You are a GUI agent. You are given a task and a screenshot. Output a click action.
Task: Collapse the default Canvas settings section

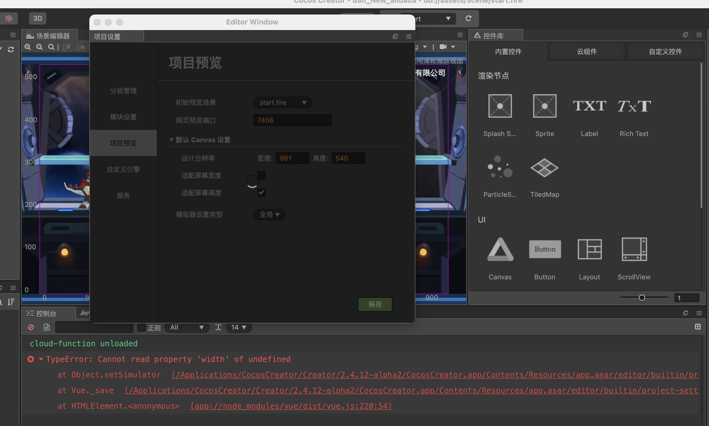pos(171,140)
